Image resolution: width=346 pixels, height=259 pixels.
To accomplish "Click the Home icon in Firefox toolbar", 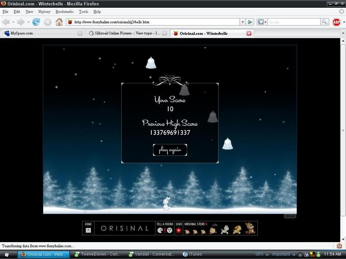I will click(59, 22).
